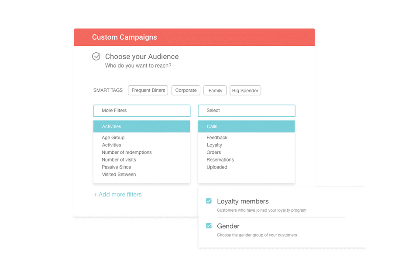Pick Number of redemptions filter
Screen dimensions: 419x277
127,152
